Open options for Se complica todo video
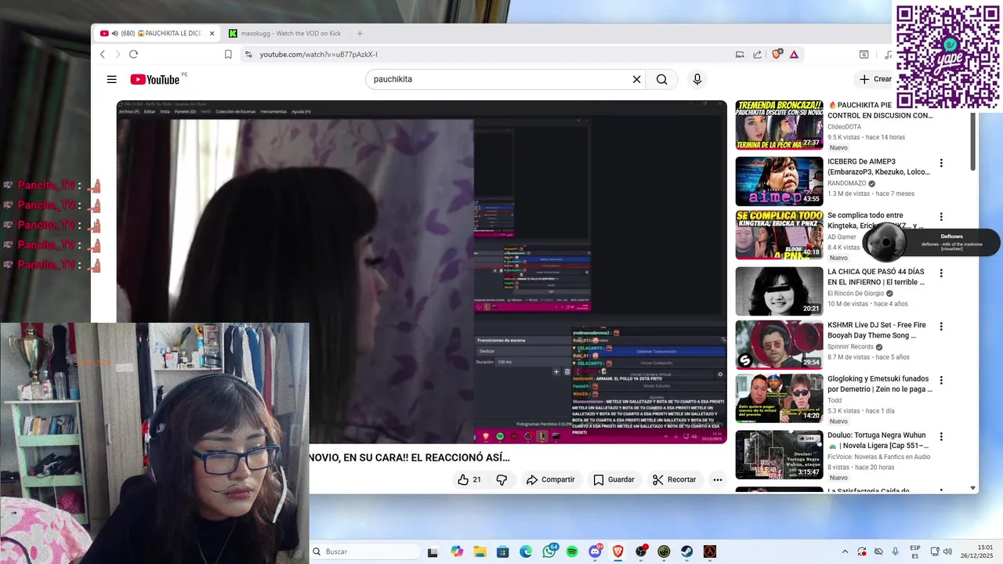The height and width of the screenshot is (564, 1003). click(941, 217)
